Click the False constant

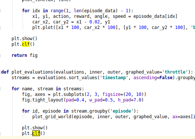coord(166,78)
